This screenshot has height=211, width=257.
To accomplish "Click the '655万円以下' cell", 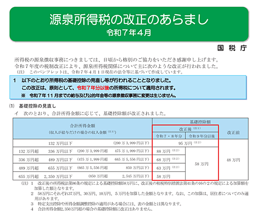I will 61,168.
